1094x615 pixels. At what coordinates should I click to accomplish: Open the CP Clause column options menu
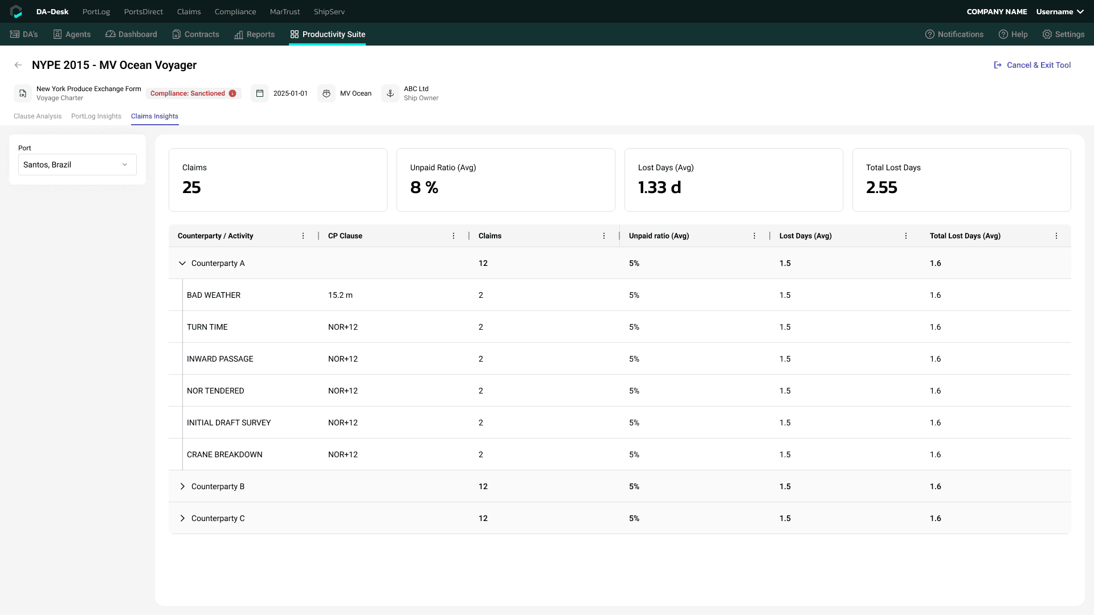pos(454,236)
